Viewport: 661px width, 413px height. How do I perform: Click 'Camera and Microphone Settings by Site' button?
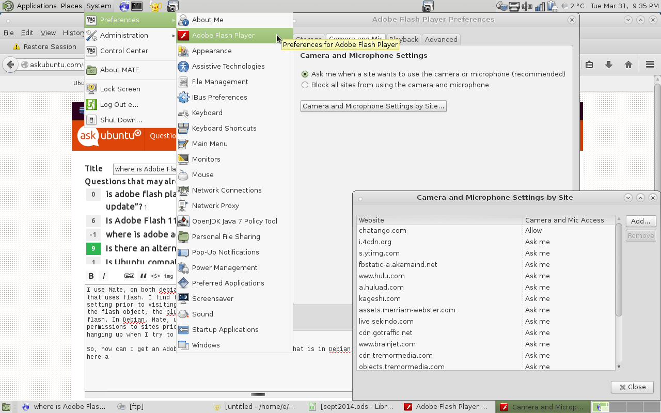pos(373,106)
